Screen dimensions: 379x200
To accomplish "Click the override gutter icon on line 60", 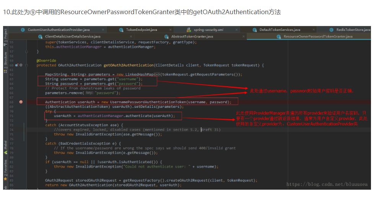I will pyautogui.click(x=17, y=65).
